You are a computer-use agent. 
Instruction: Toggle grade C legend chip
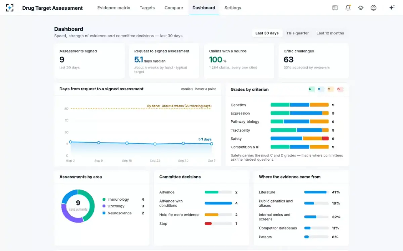(330, 89)
